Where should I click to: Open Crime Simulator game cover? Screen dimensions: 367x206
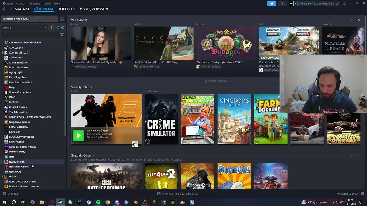click(x=161, y=119)
